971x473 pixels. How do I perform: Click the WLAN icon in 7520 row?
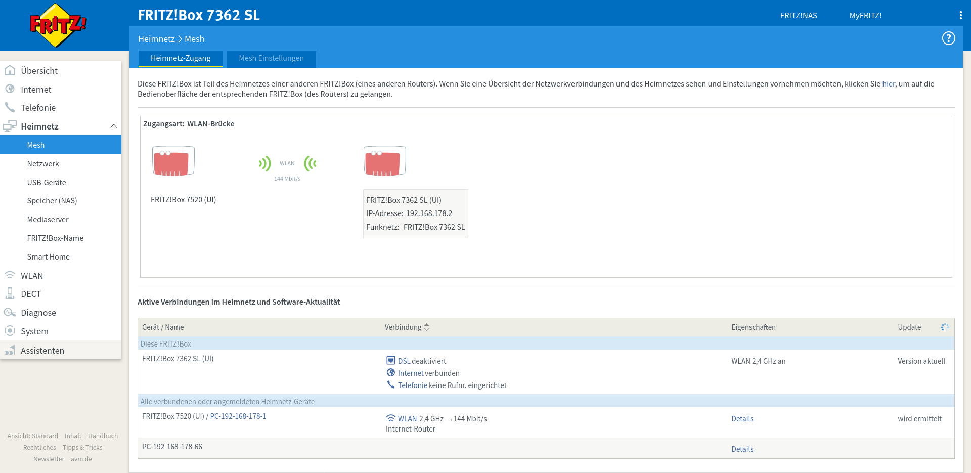pos(391,418)
